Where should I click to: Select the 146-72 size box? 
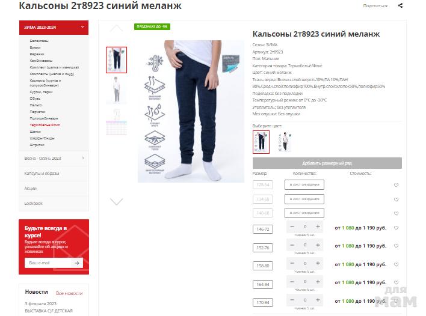(263, 229)
